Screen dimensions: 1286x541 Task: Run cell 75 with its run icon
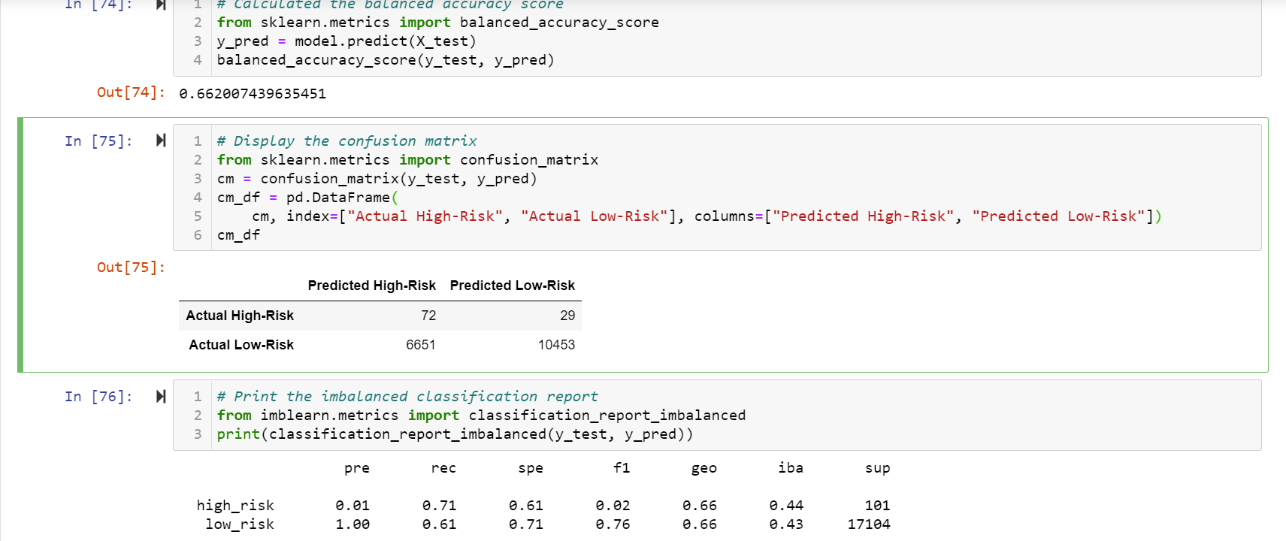pyautogui.click(x=160, y=141)
